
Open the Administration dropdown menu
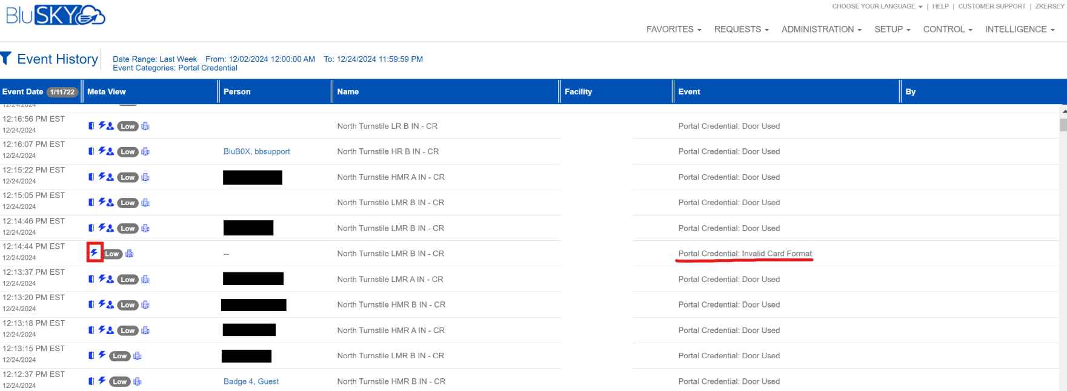click(821, 29)
